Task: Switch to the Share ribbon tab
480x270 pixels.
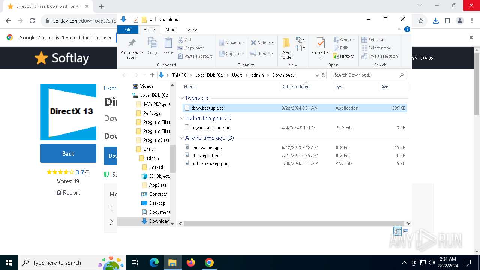Action: (x=171, y=30)
